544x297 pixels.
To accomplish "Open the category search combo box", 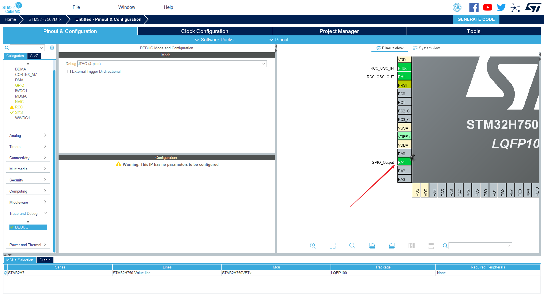I will (27, 48).
